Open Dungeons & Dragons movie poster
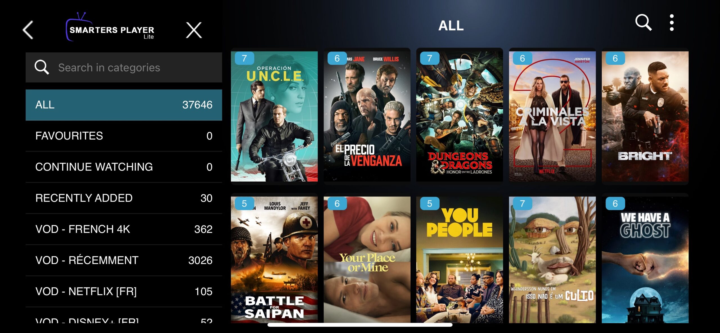This screenshot has height=333, width=720. point(460,116)
